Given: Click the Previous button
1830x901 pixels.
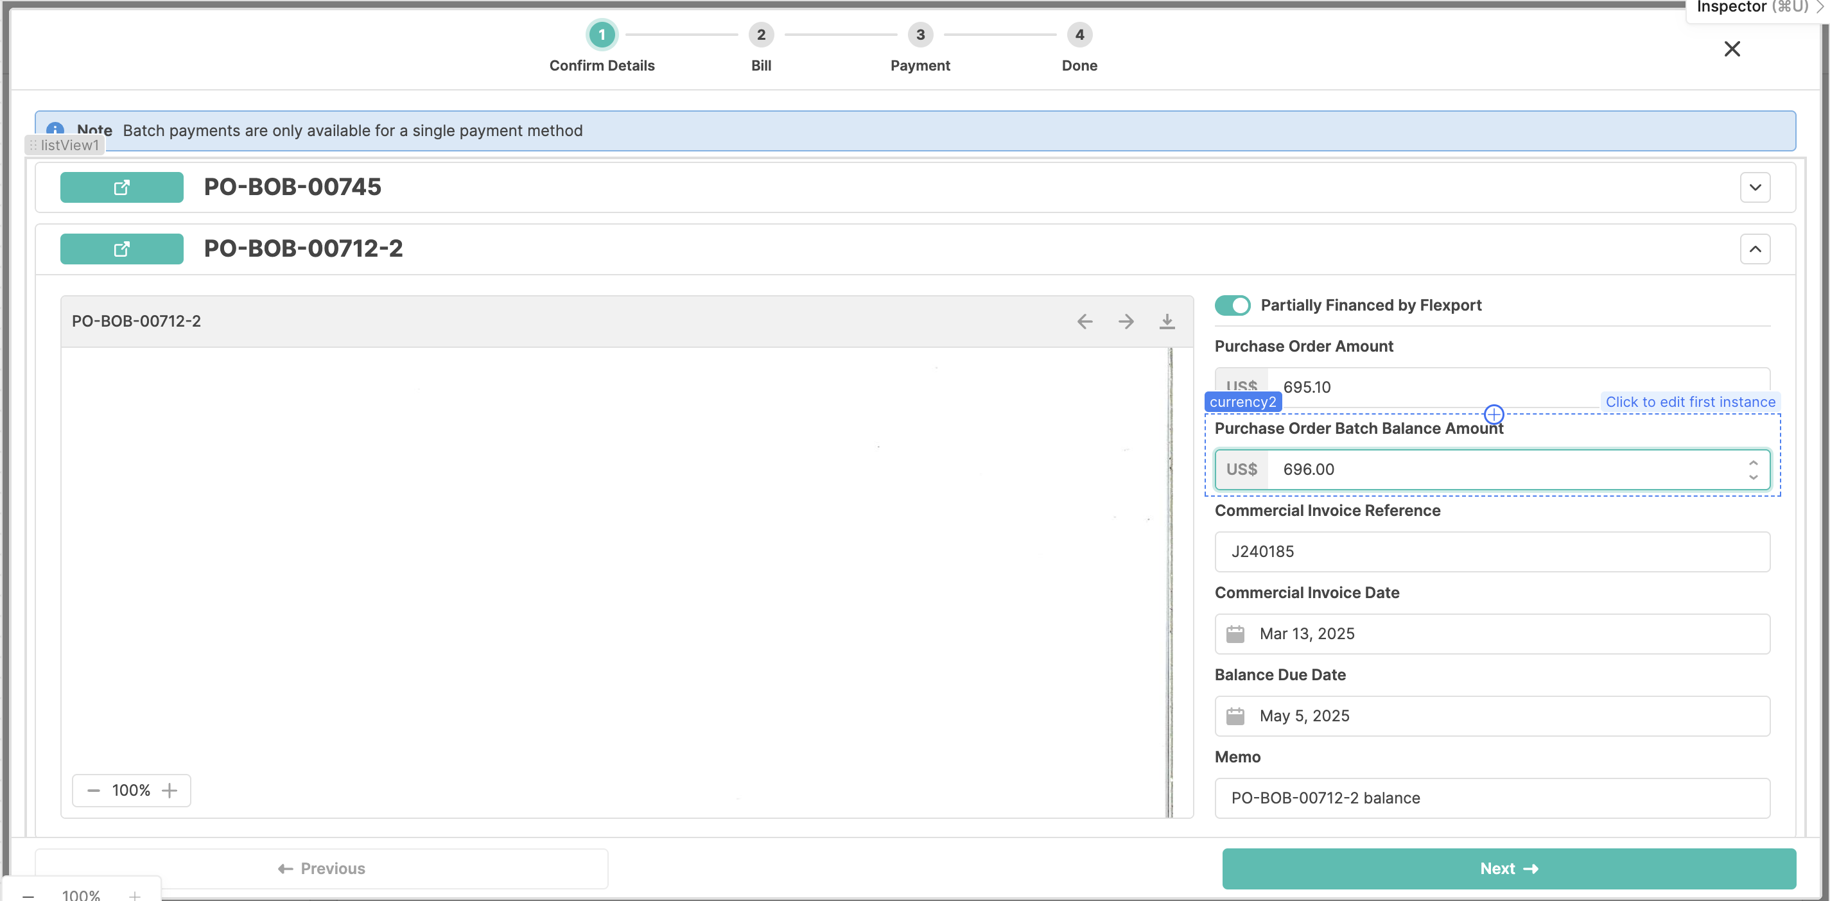Looking at the screenshot, I should click(x=321, y=869).
